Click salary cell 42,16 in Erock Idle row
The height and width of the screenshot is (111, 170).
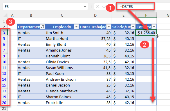123,103
